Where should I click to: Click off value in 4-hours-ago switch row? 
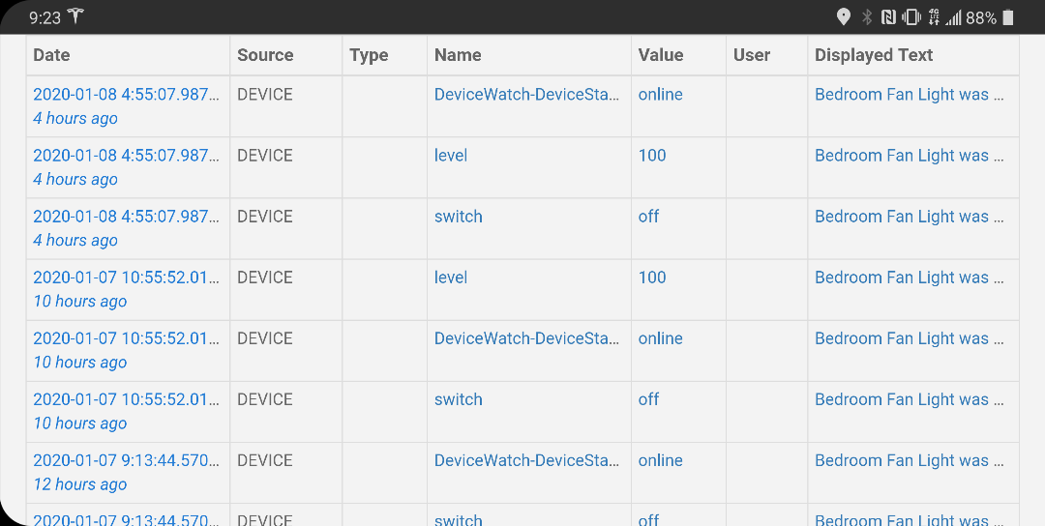648,217
